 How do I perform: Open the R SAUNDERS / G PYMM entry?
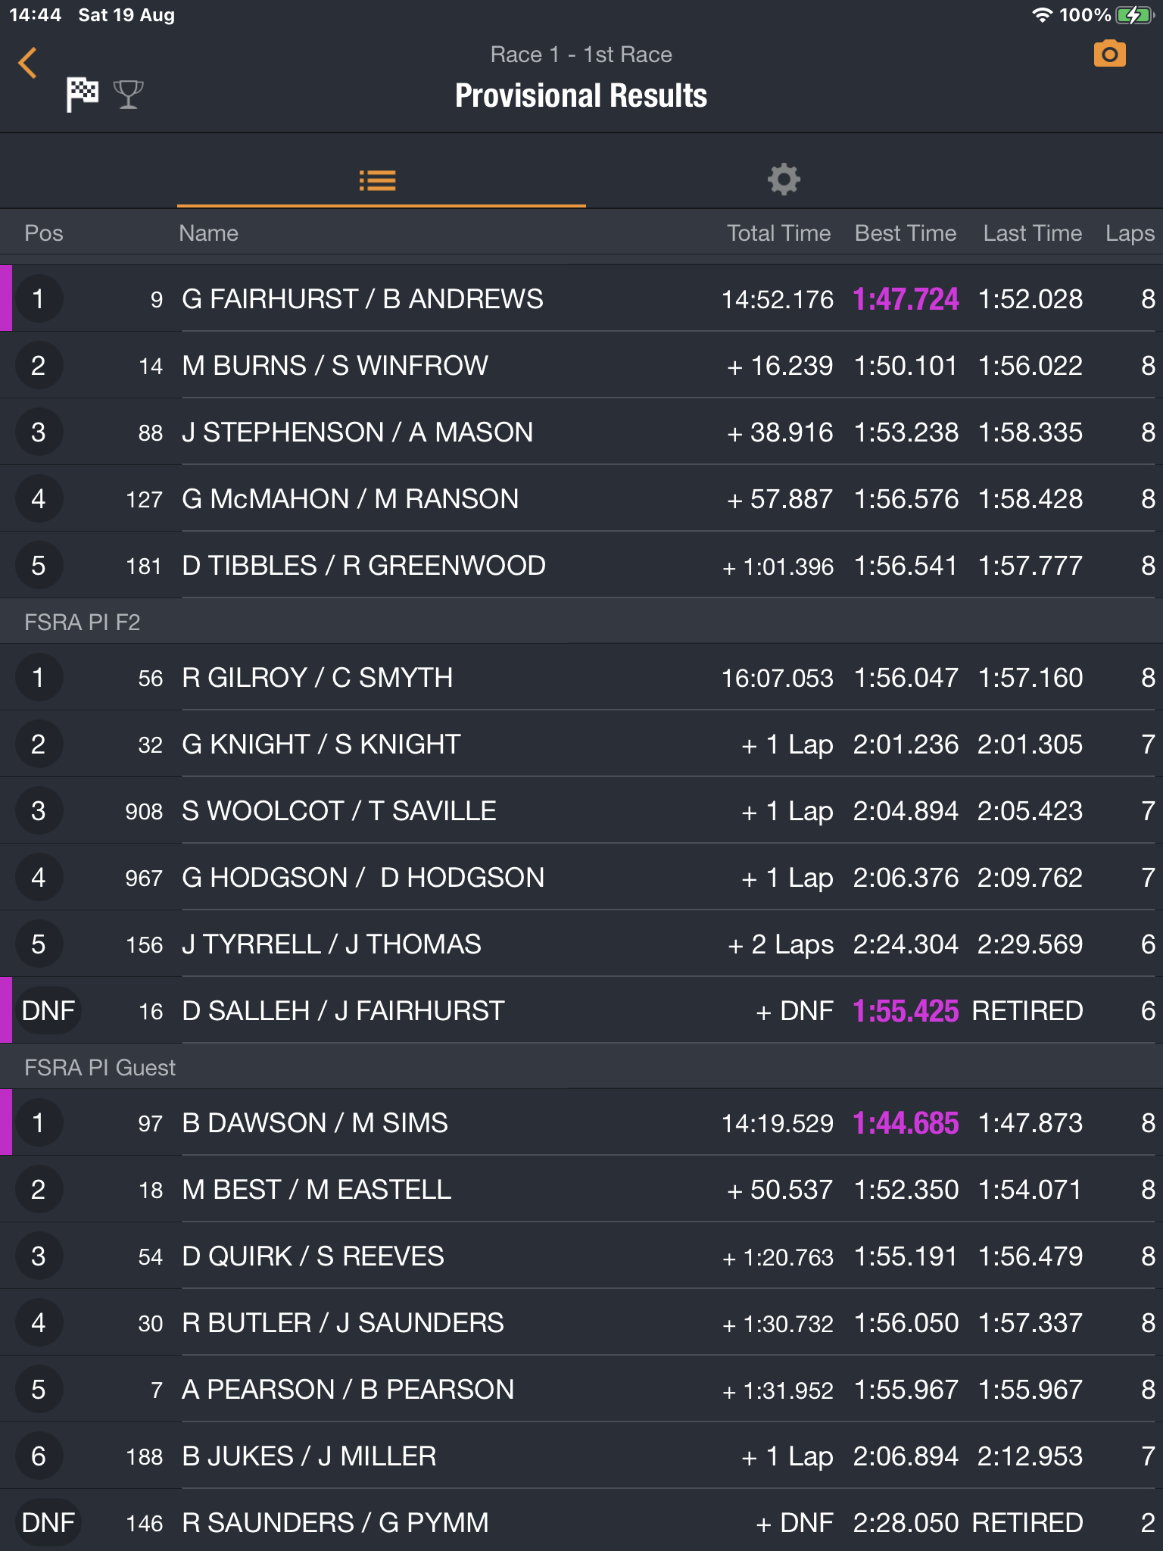335,1523
